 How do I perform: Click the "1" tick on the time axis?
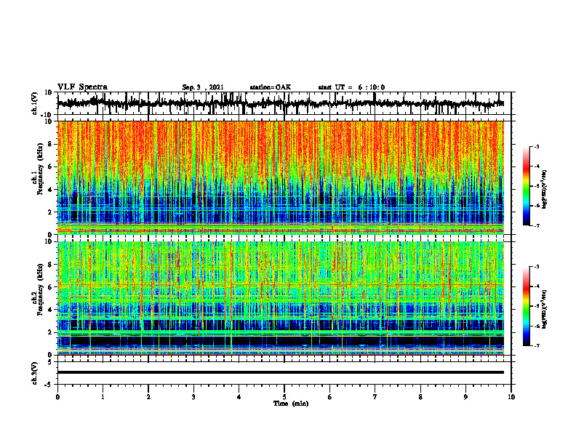click(x=103, y=397)
